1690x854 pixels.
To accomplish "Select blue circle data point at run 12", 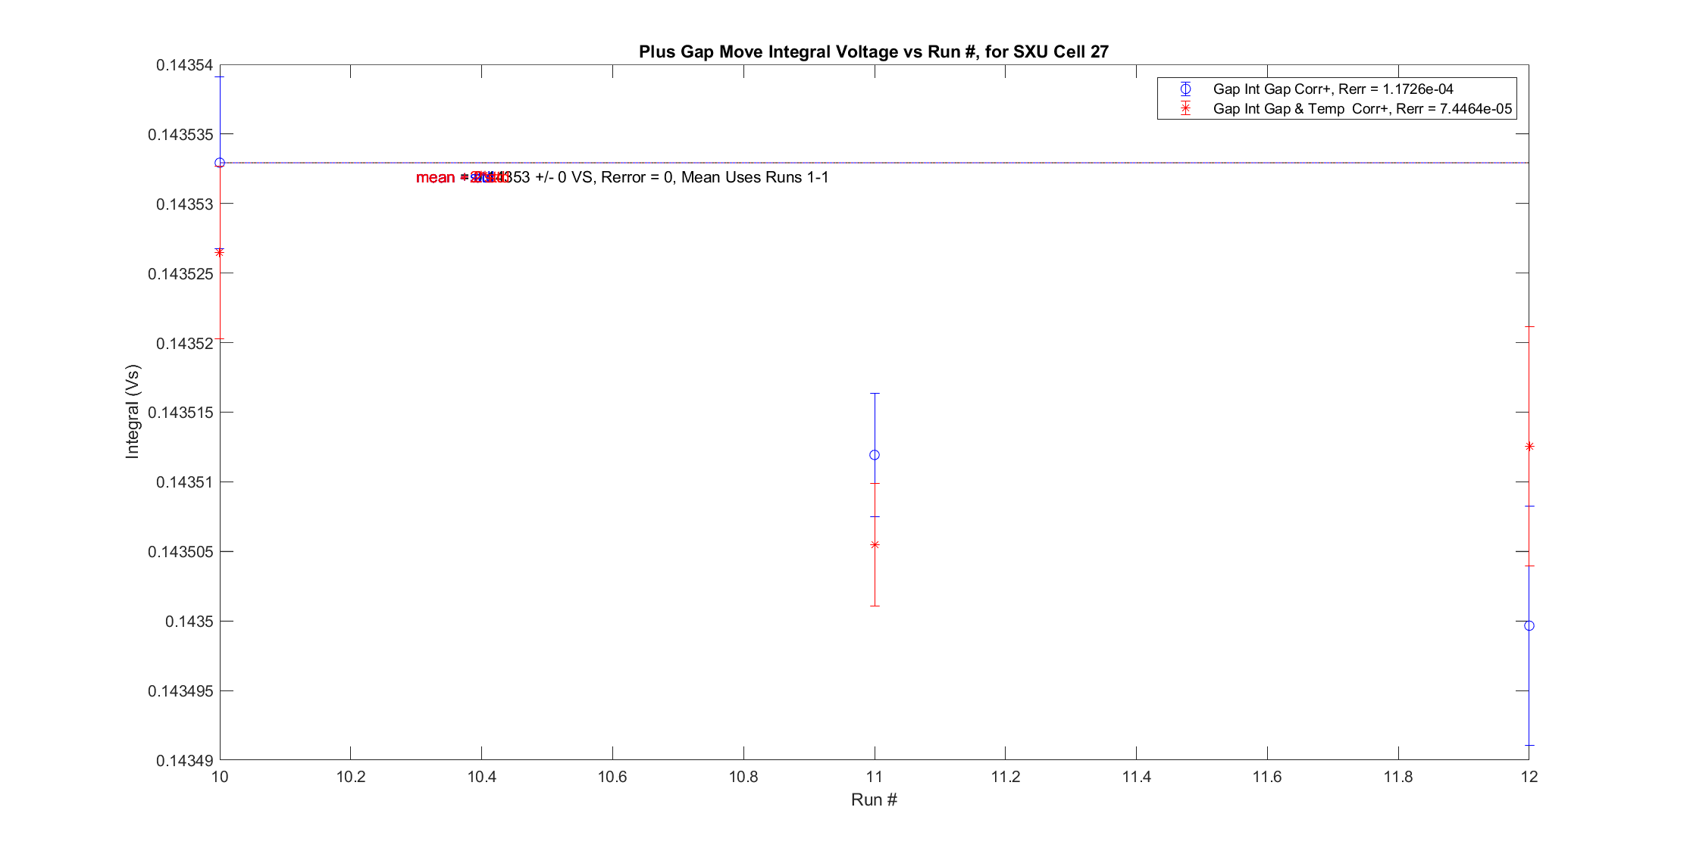I will point(1529,626).
